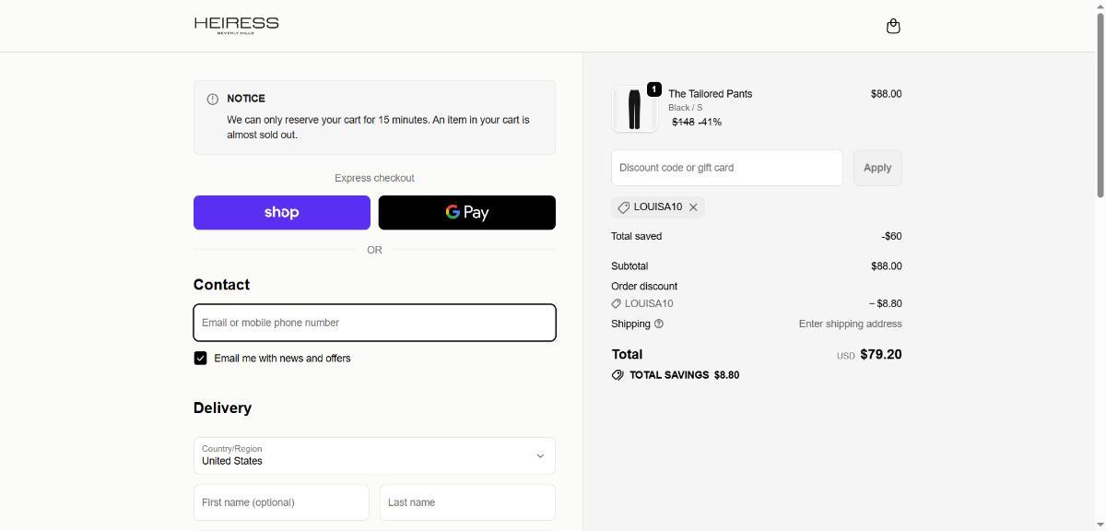Click the discount code or gift card field

[726, 168]
